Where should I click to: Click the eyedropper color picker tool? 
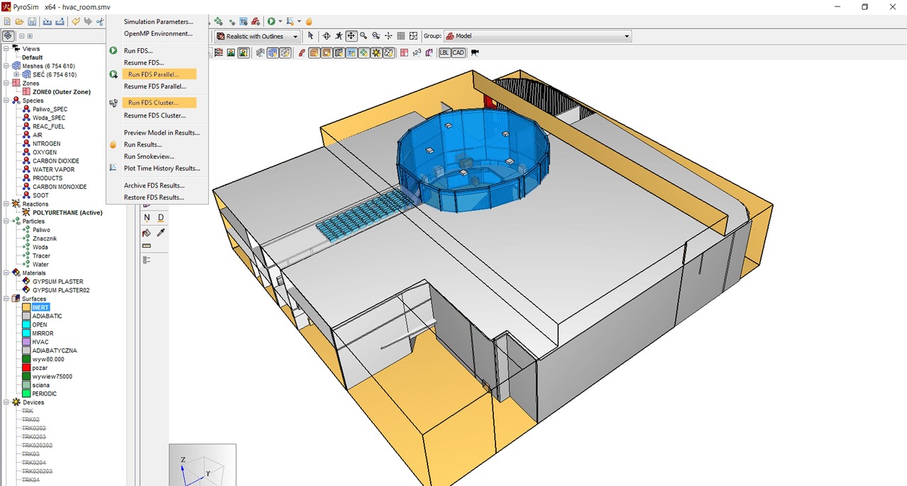click(161, 233)
